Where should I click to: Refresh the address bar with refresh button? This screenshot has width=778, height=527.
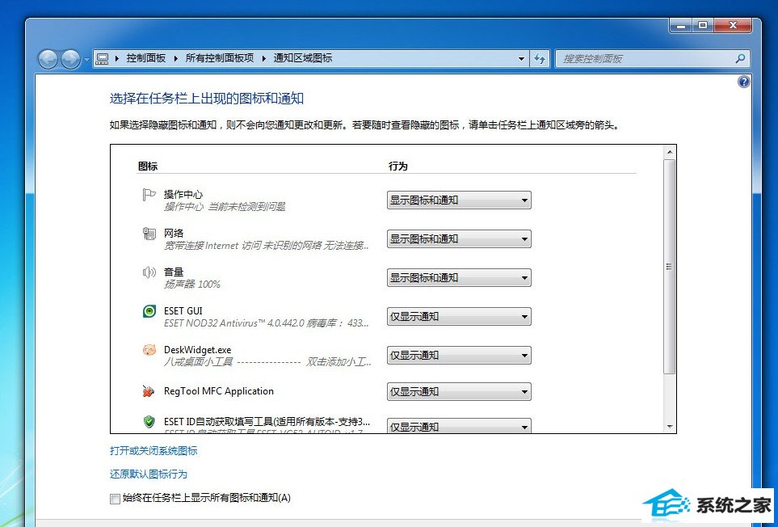[540, 58]
